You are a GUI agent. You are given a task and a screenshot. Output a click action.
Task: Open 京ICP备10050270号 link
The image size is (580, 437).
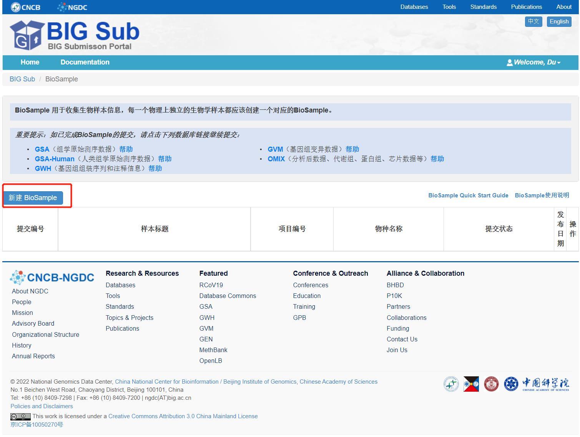37,425
